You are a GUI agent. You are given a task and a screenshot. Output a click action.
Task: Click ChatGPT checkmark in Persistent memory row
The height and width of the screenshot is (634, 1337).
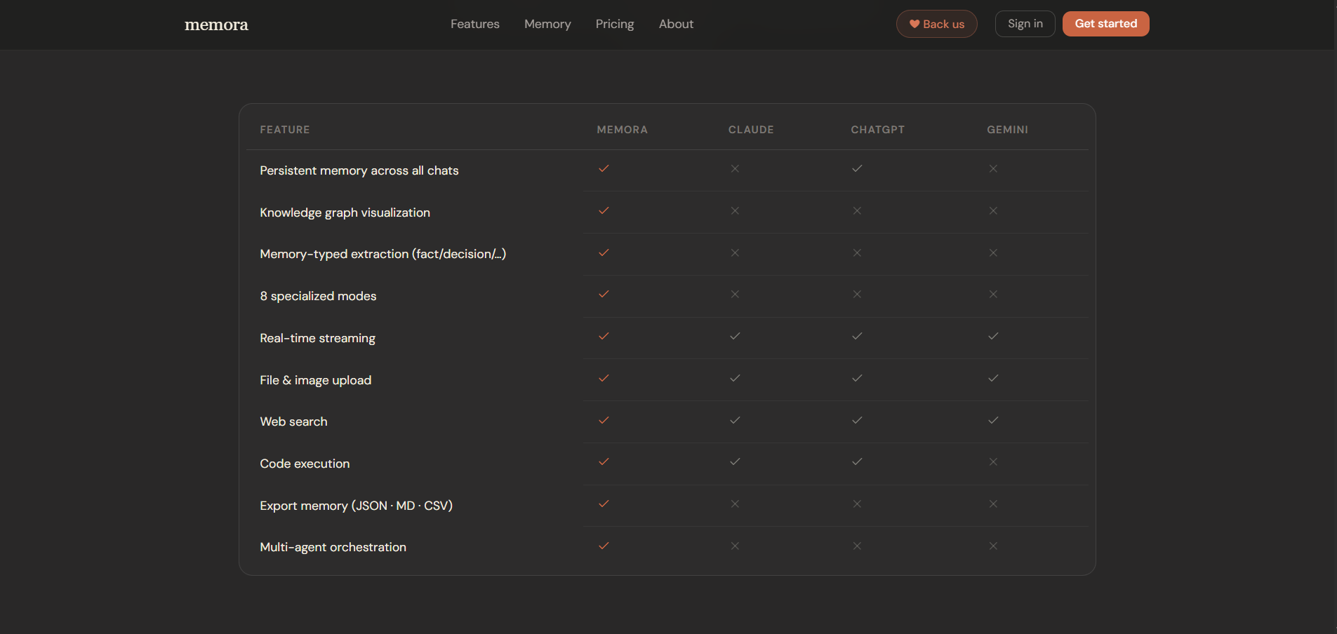point(857,169)
